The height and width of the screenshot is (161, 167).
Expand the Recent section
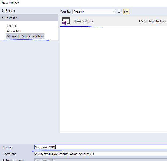pos(3,10)
